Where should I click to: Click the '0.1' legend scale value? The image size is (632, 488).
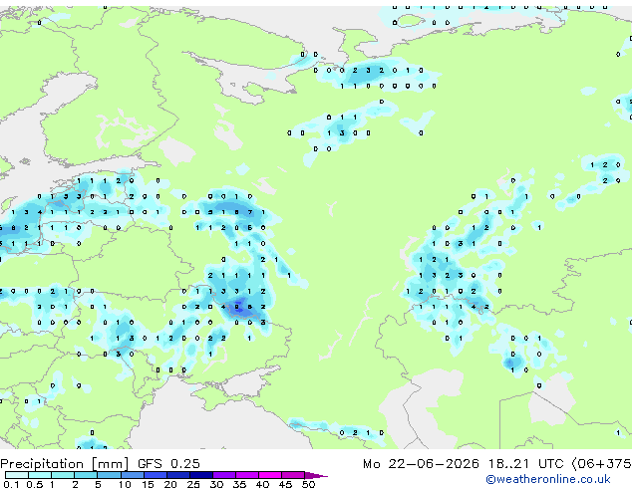[x=11, y=484]
